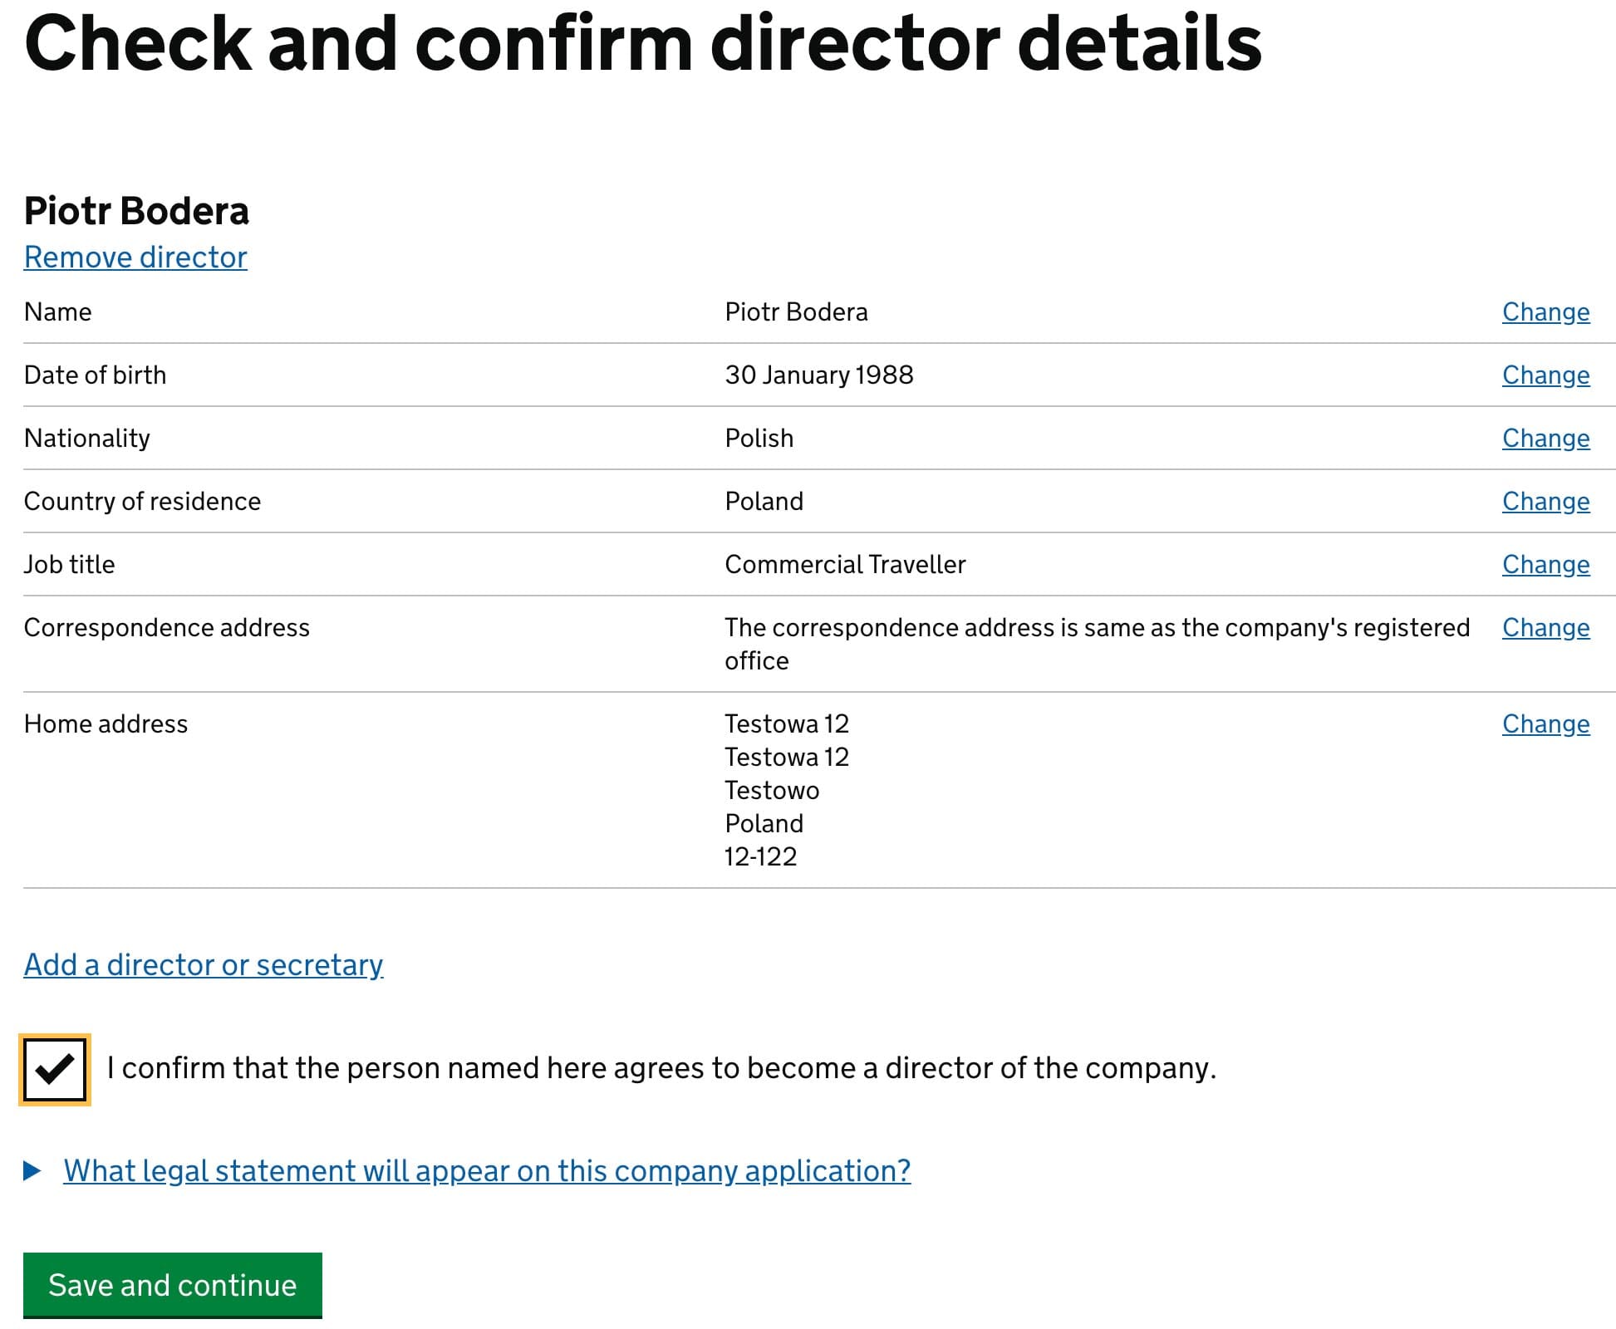The width and height of the screenshot is (1616, 1329).
Task: Change the Nationality value
Action: [x=1545, y=439]
